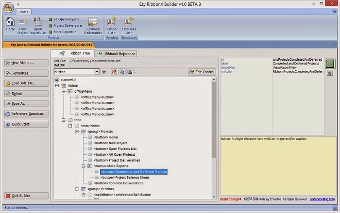Collapse the <group> Projects node

pyautogui.click(x=77, y=131)
